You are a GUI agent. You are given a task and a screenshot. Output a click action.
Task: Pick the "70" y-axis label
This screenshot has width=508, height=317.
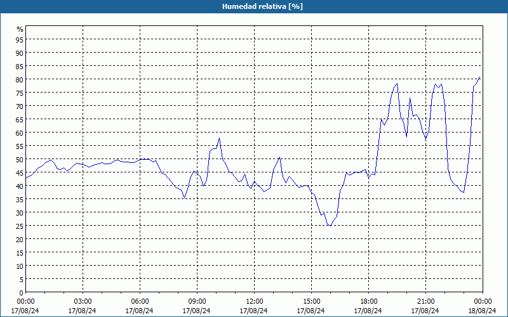coord(20,106)
